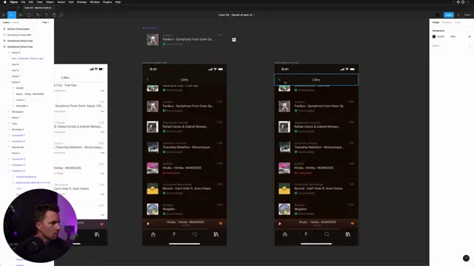This screenshot has width=474, height=266.
Task: Open the Apple menu
Action: (x=5, y=2)
